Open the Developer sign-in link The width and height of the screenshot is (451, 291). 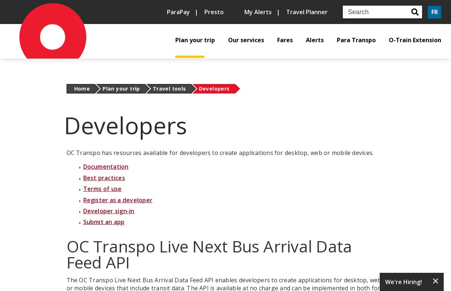click(x=109, y=211)
